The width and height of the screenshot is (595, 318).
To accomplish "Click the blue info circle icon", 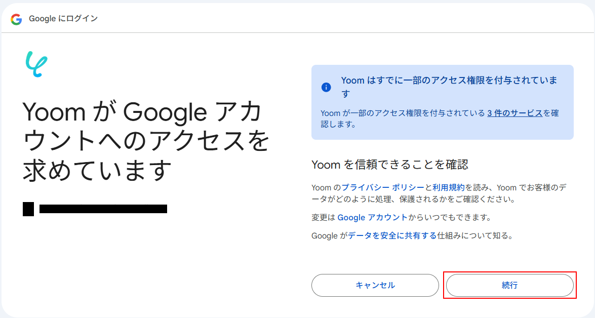I will pyautogui.click(x=326, y=87).
